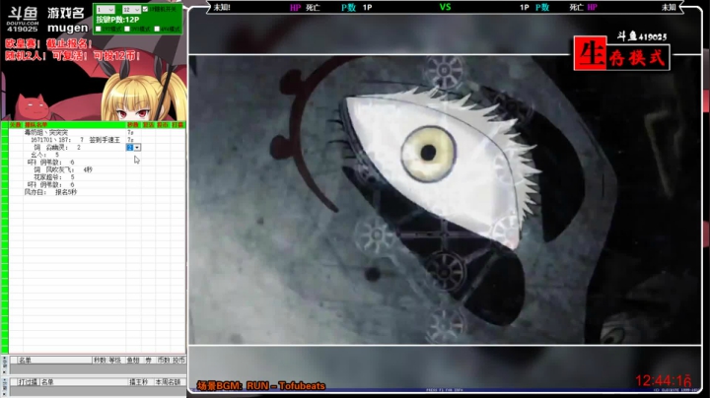This screenshot has width=710, height=398.
Task: Click the red cat mascot image
Action: [x=31, y=106]
